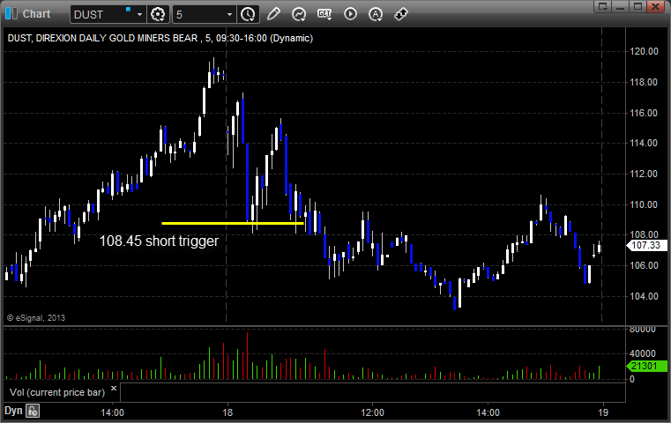Viewport: 671px width, 423px height.
Task: Select the pencil drawing tools icon
Action: pyautogui.click(x=273, y=14)
